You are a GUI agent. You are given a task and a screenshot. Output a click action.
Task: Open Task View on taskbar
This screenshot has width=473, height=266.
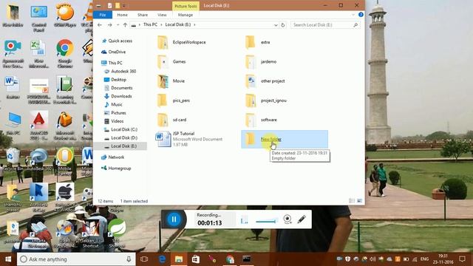tap(144, 259)
